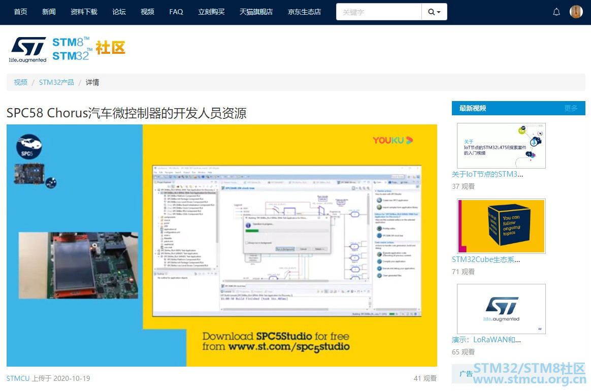The height and width of the screenshot is (391, 591).
Task: Click 更多 in the 最新视频 header
Action: [571, 108]
